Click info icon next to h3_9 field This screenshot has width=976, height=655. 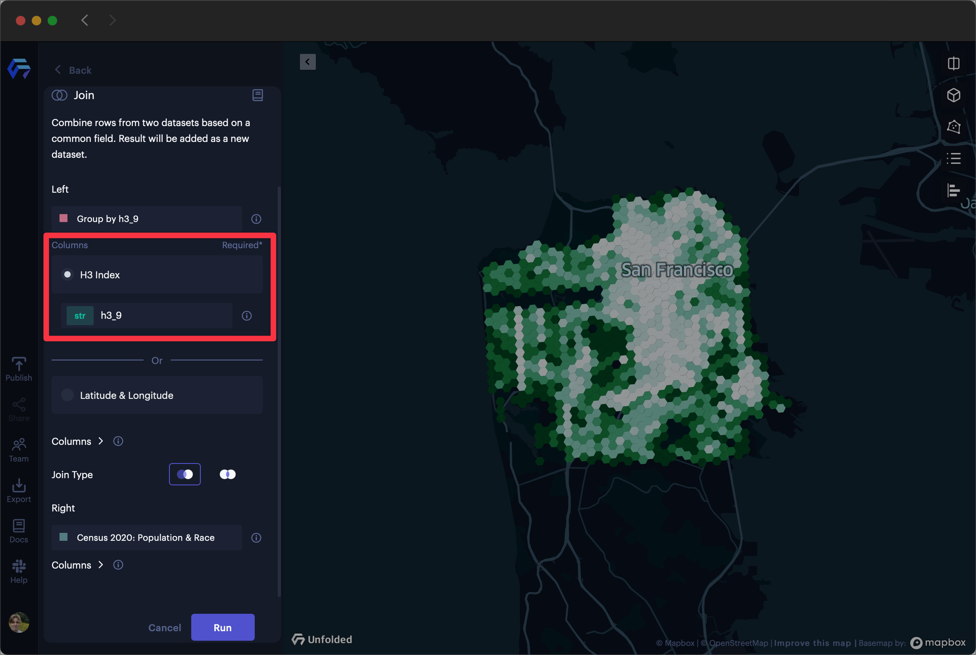(247, 315)
